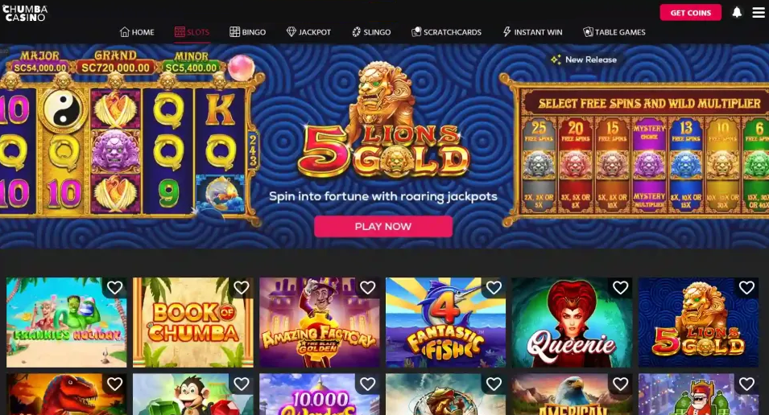
Task: Favorite the 5 Lions Gold thumbnail heart
Action: click(747, 288)
